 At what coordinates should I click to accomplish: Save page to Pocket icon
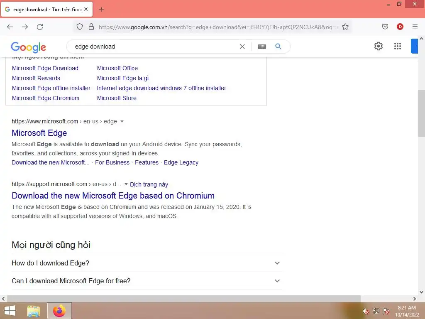pyautogui.click(x=385, y=27)
